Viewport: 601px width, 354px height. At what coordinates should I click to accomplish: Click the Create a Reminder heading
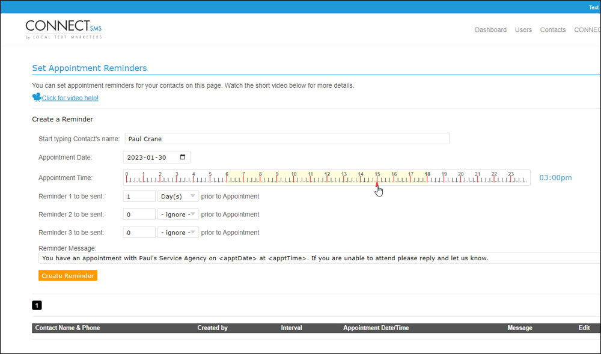[63, 119]
